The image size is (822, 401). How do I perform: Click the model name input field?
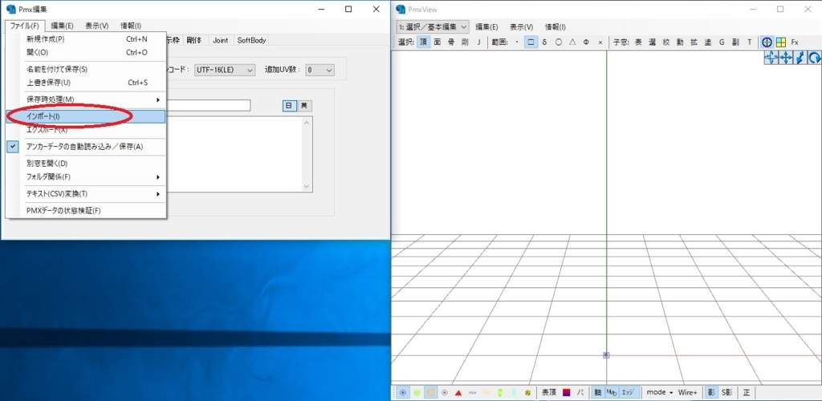tap(208, 106)
